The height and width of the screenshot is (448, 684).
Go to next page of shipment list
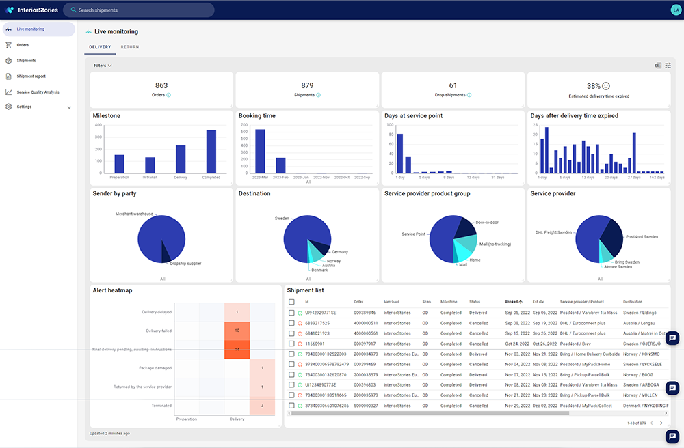[x=661, y=423]
